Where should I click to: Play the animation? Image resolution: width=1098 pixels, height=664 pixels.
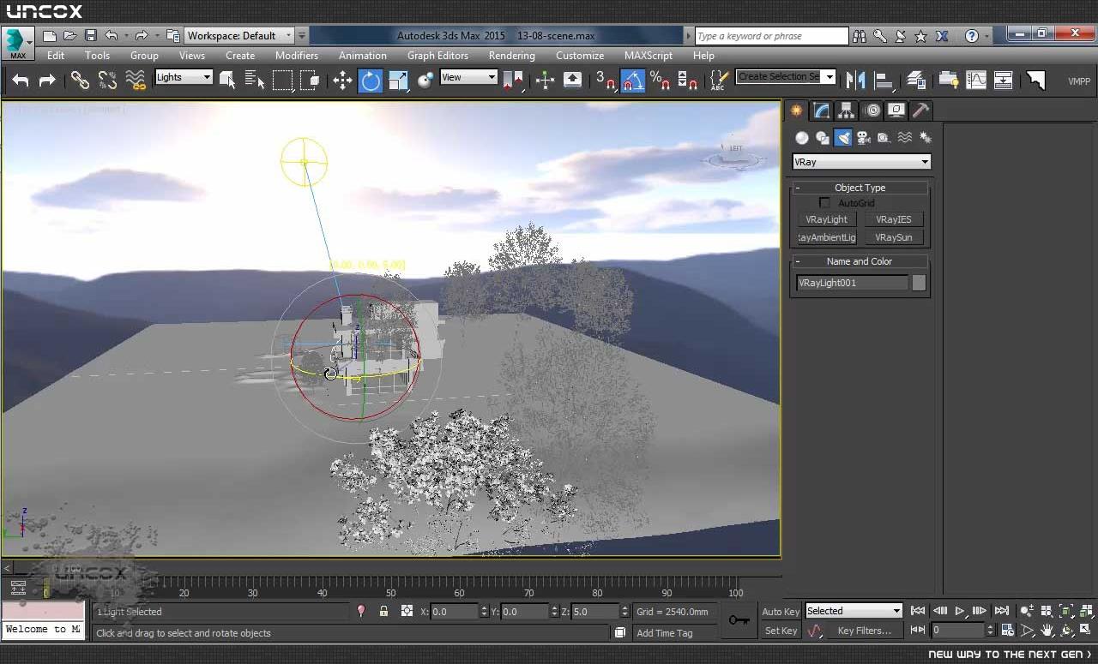960,611
